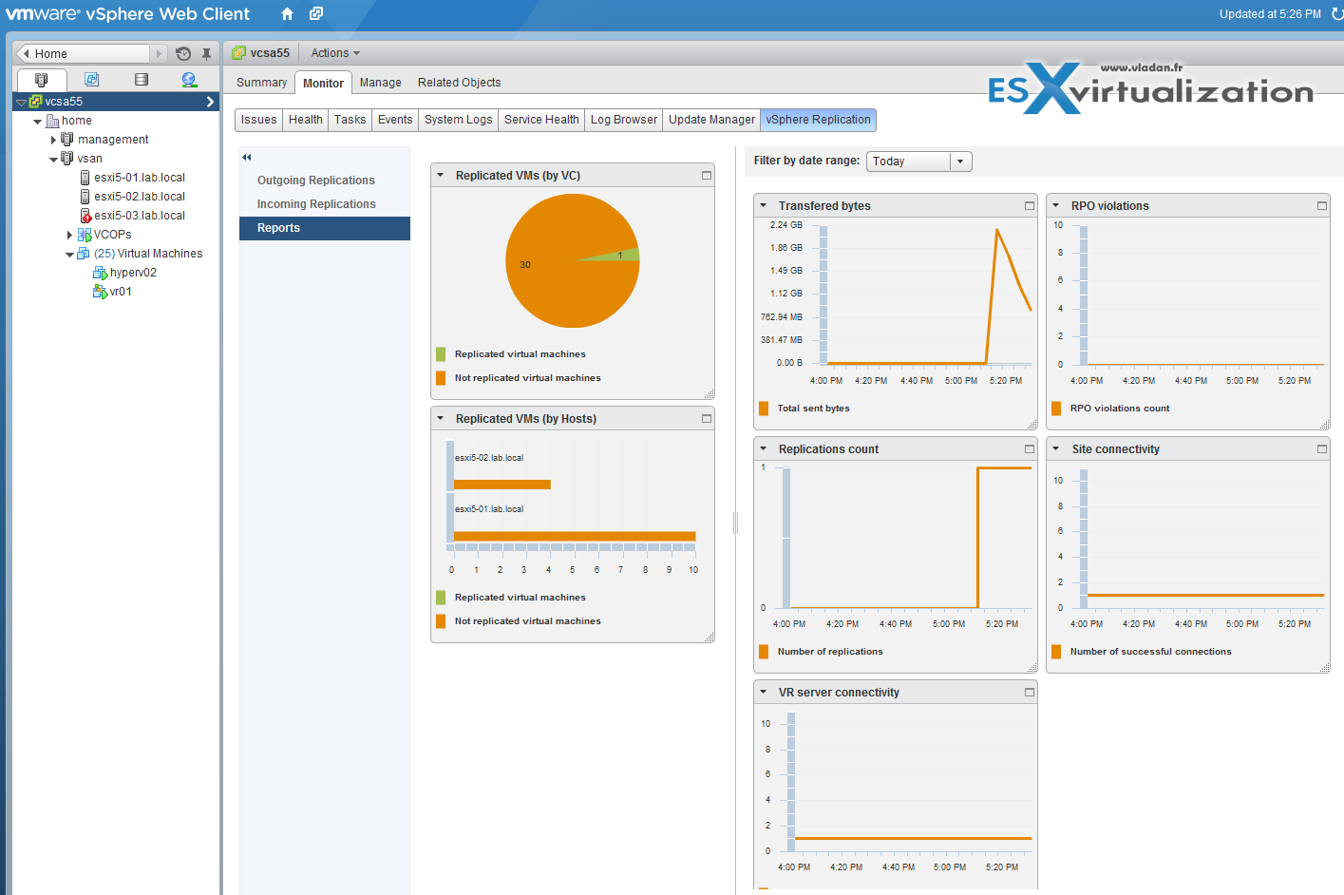This screenshot has height=895, width=1344.
Task: Open the Issues sub-tab
Action: tap(258, 120)
